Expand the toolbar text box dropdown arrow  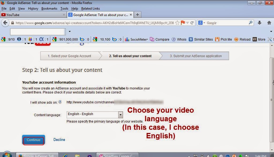[x=70, y=32]
